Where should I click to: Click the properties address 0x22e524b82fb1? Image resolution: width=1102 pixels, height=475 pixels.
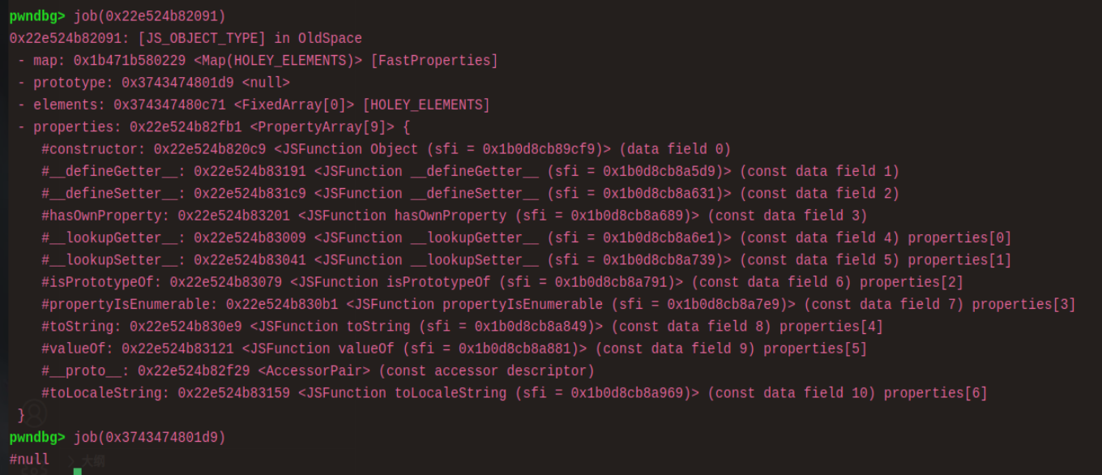click(x=186, y=127)
